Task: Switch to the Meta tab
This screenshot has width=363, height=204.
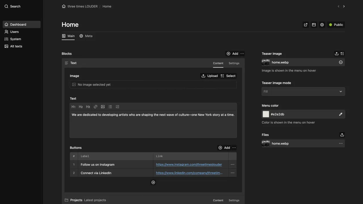Action: pyautogui.click(x=86, y=36)
